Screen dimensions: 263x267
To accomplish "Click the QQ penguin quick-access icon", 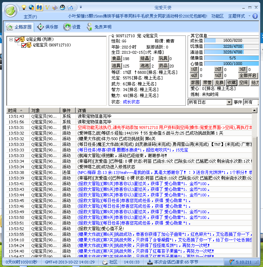I will (62, 7).
